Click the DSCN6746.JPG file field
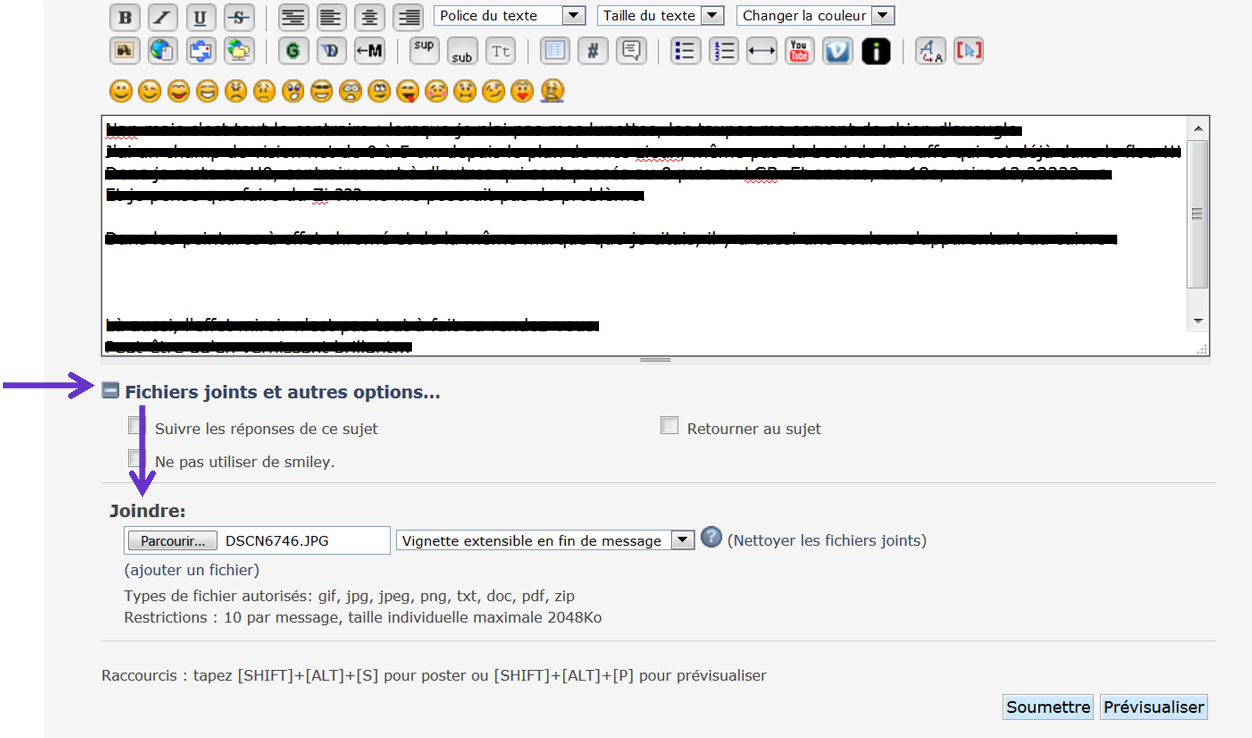The image size is (1252, 738). (x=257, y=541)
